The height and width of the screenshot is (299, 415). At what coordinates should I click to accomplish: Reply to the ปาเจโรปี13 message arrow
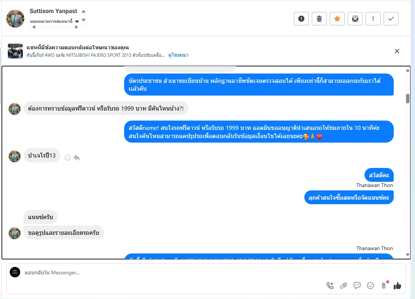tap(77, 158)
